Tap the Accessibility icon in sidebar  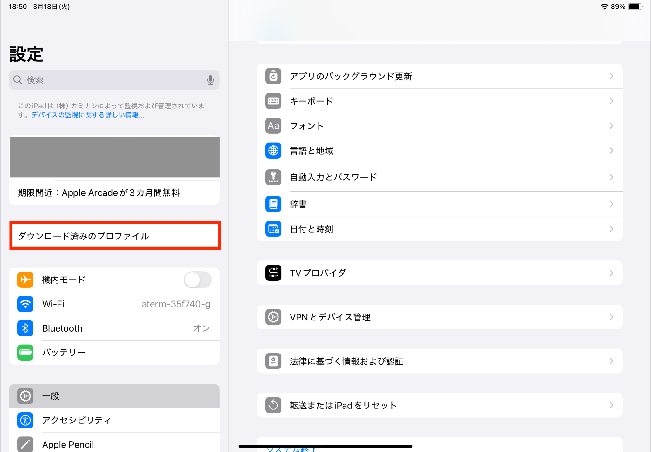(25, 420)
